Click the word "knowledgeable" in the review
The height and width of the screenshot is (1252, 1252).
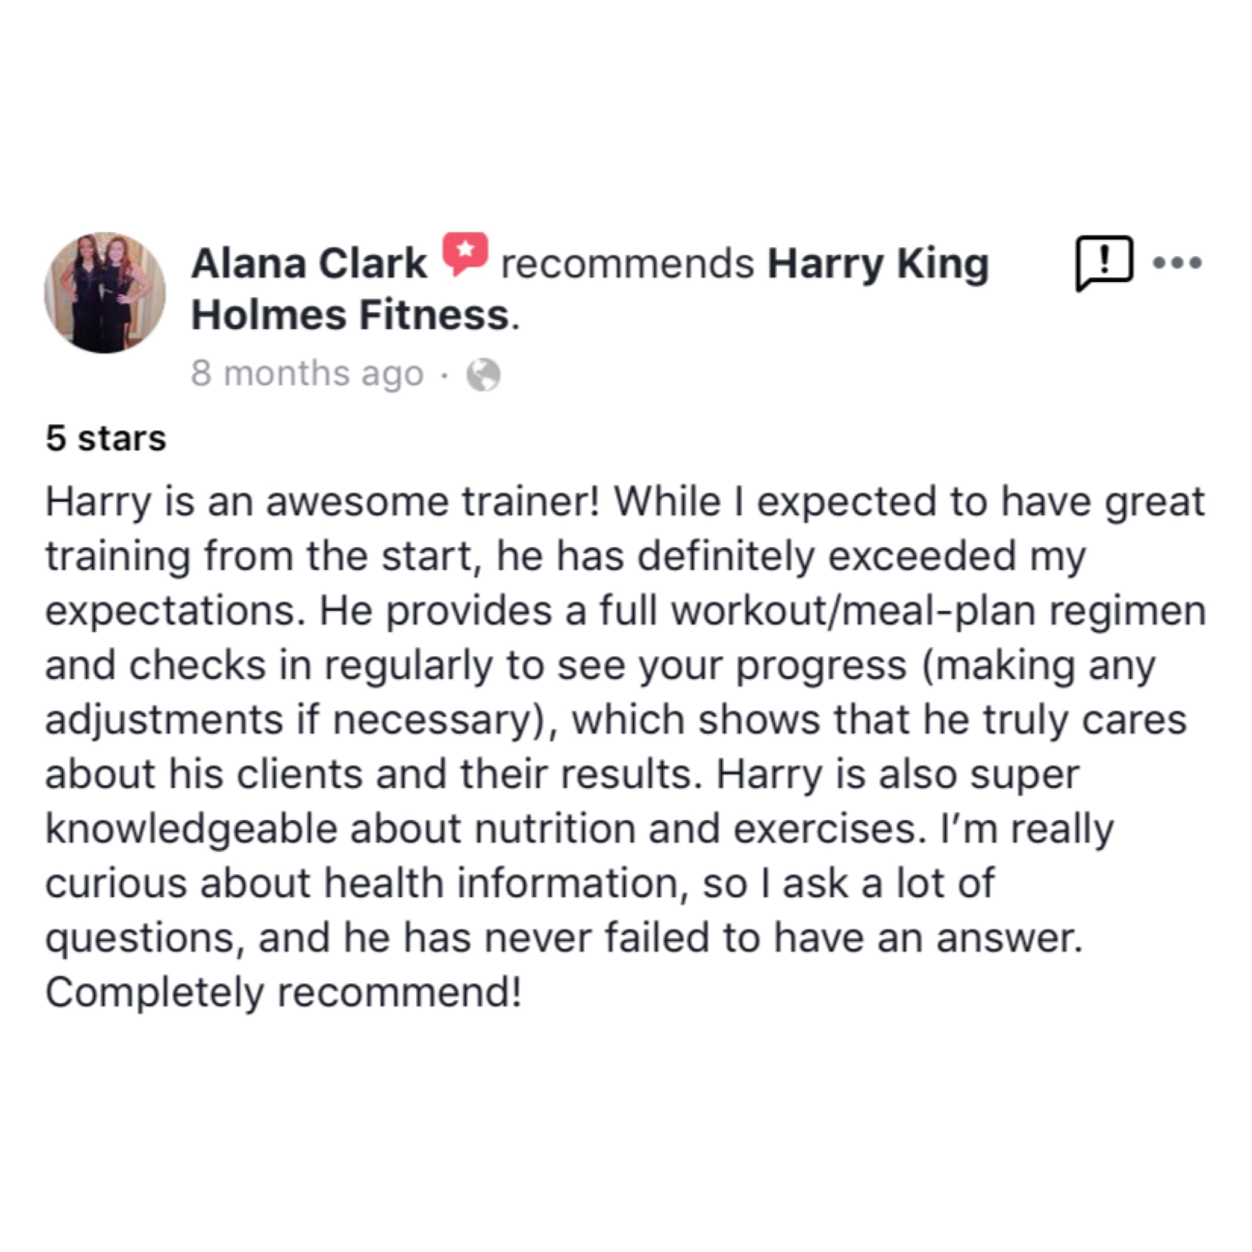[x=191, y=829]
